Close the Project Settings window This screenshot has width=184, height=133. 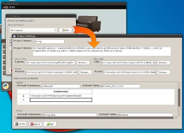(180, 36)
